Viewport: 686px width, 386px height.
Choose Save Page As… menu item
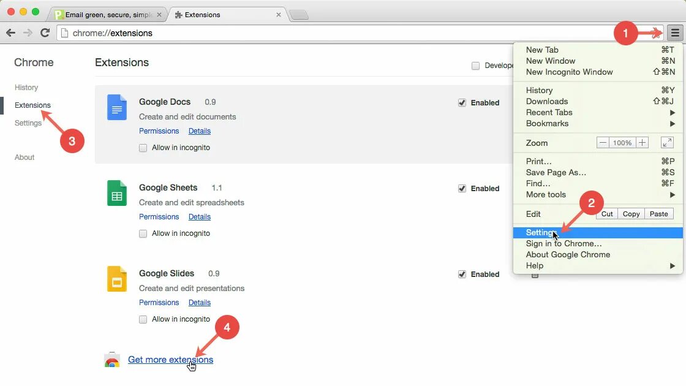pyautogui.click(x=598, y=172)
